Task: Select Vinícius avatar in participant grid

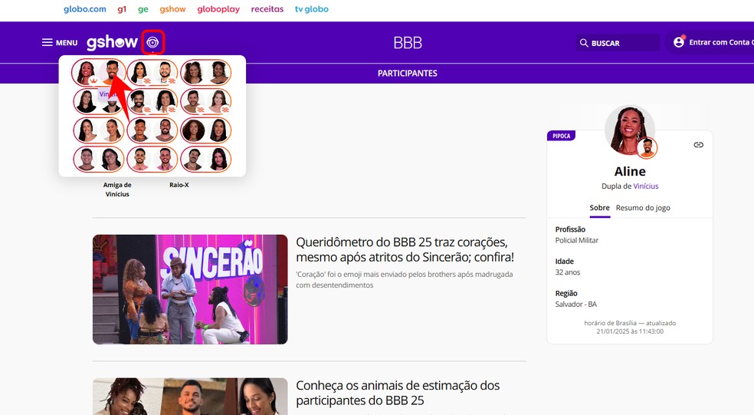Action: (x=112, y=72)
